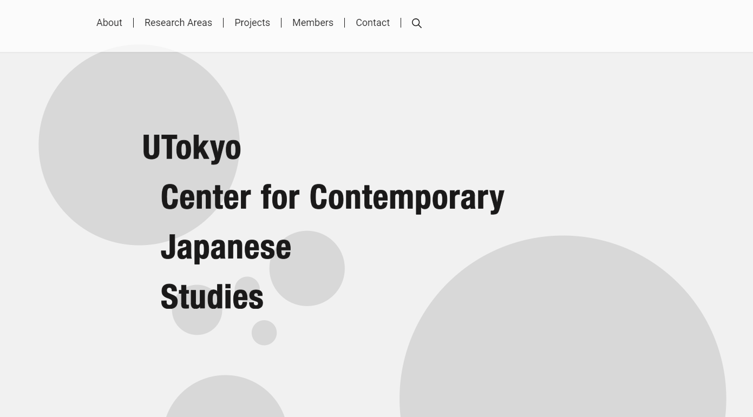Screen dimensions: 753x417
Task: Open the Contact page link
Action: [x=372, y=23]
